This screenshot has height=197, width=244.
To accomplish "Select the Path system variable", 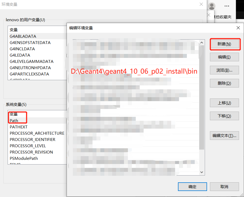I will (x=14, y=121).
